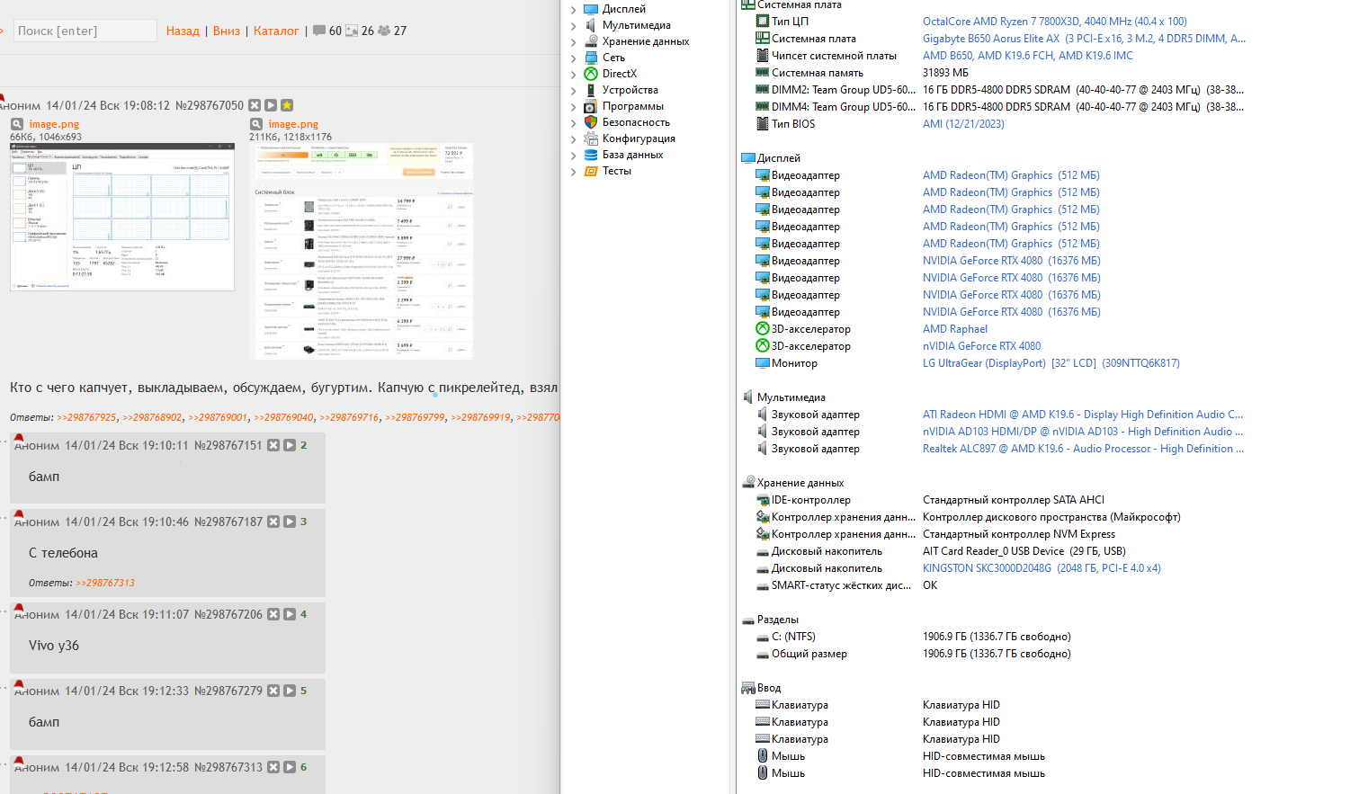Open the Gigabyte B650 Aorus Elite AX link
The image size is (1350, 794).
[x=991, y=39]
